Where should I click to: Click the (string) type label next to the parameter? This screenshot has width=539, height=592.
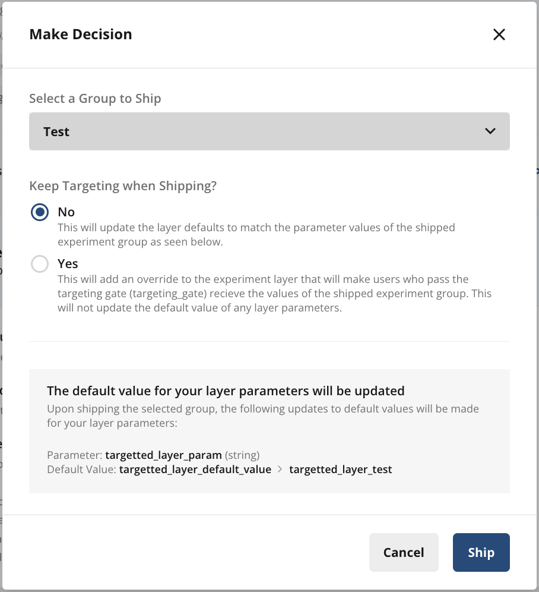pyautogui.click(x=243, y=455)
